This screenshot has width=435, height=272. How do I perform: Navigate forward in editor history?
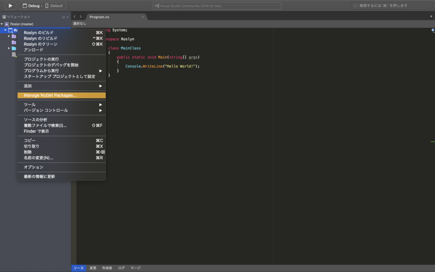pos(81,17)
